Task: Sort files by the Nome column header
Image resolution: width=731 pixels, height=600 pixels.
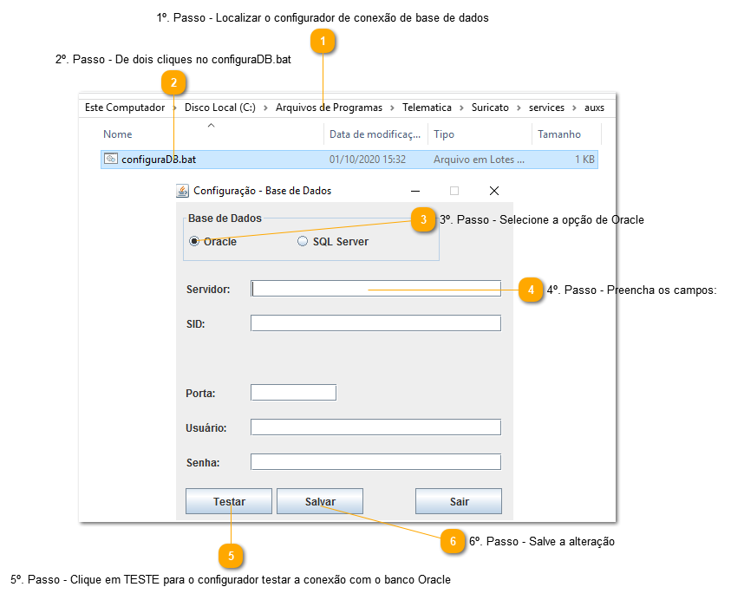Action: coord(118,134)
